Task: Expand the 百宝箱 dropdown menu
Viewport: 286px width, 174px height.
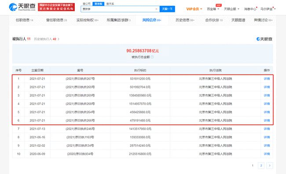Action: [x=213, y=9]
